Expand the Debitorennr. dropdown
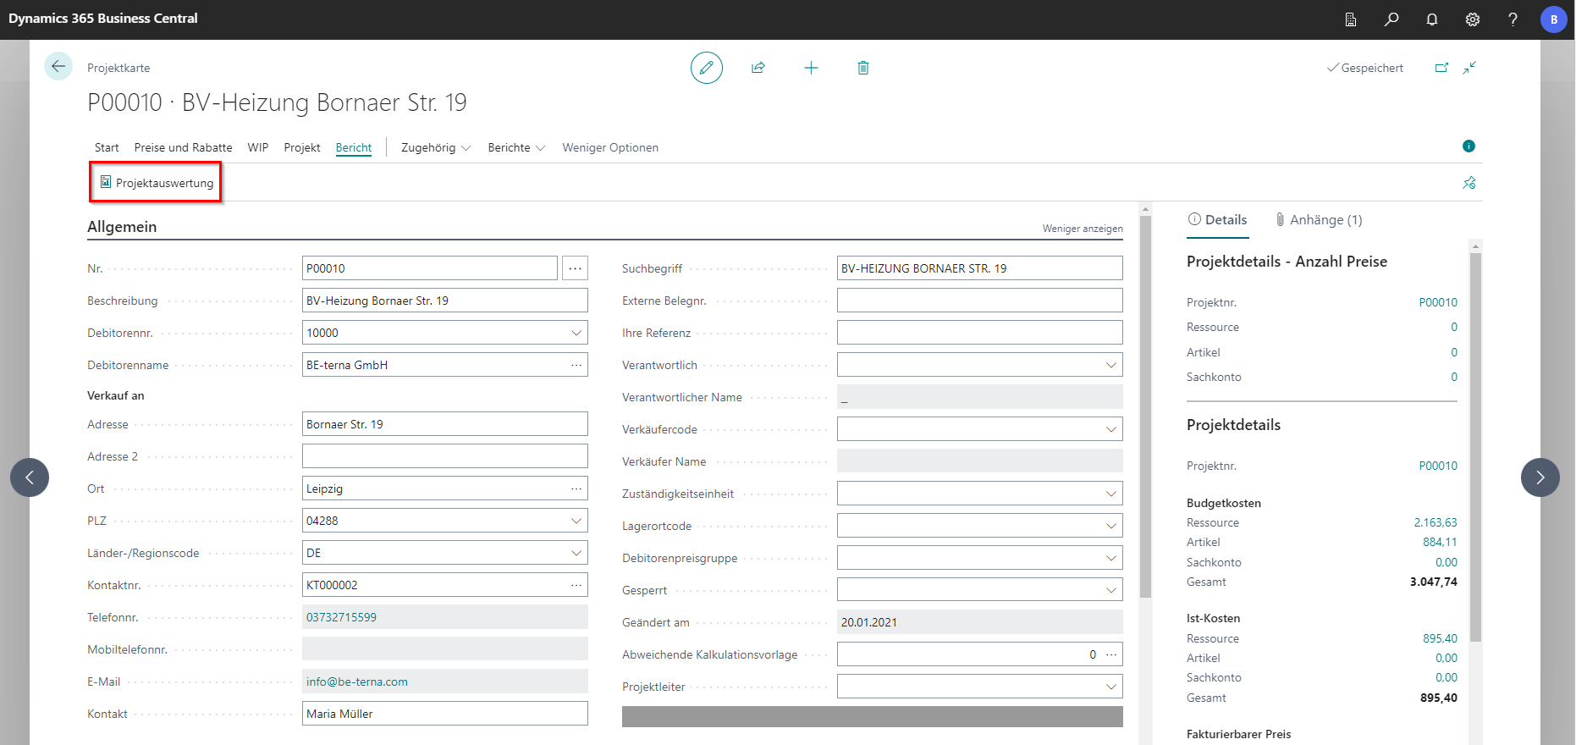This screenshot has width=1576, height=745. point(576,333)
